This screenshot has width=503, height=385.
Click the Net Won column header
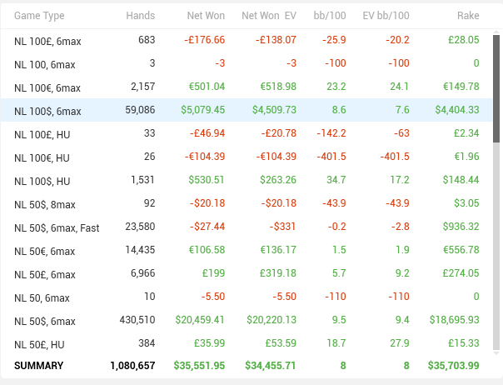click(x=206, y=15)
